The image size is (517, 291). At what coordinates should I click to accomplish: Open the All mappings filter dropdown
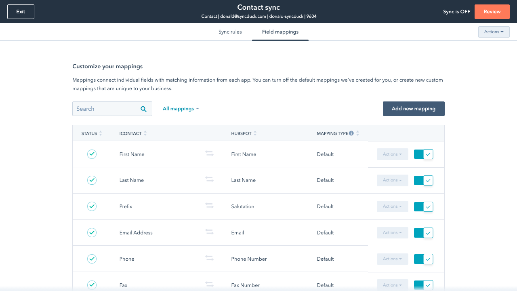[181, 109]
